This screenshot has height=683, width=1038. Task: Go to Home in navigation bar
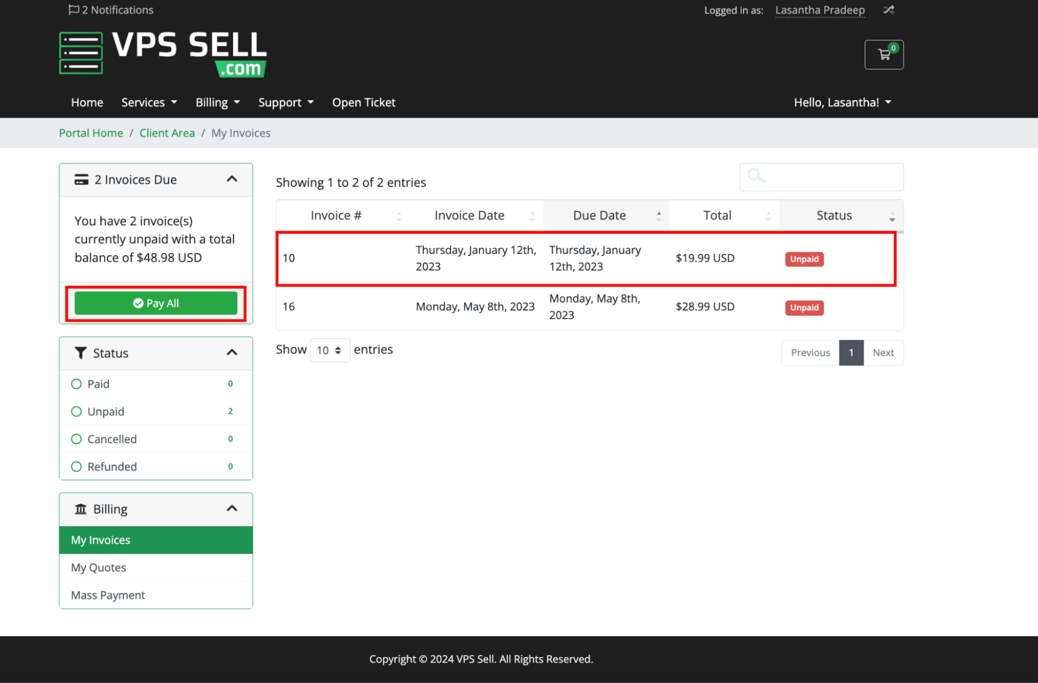[87, 102]
